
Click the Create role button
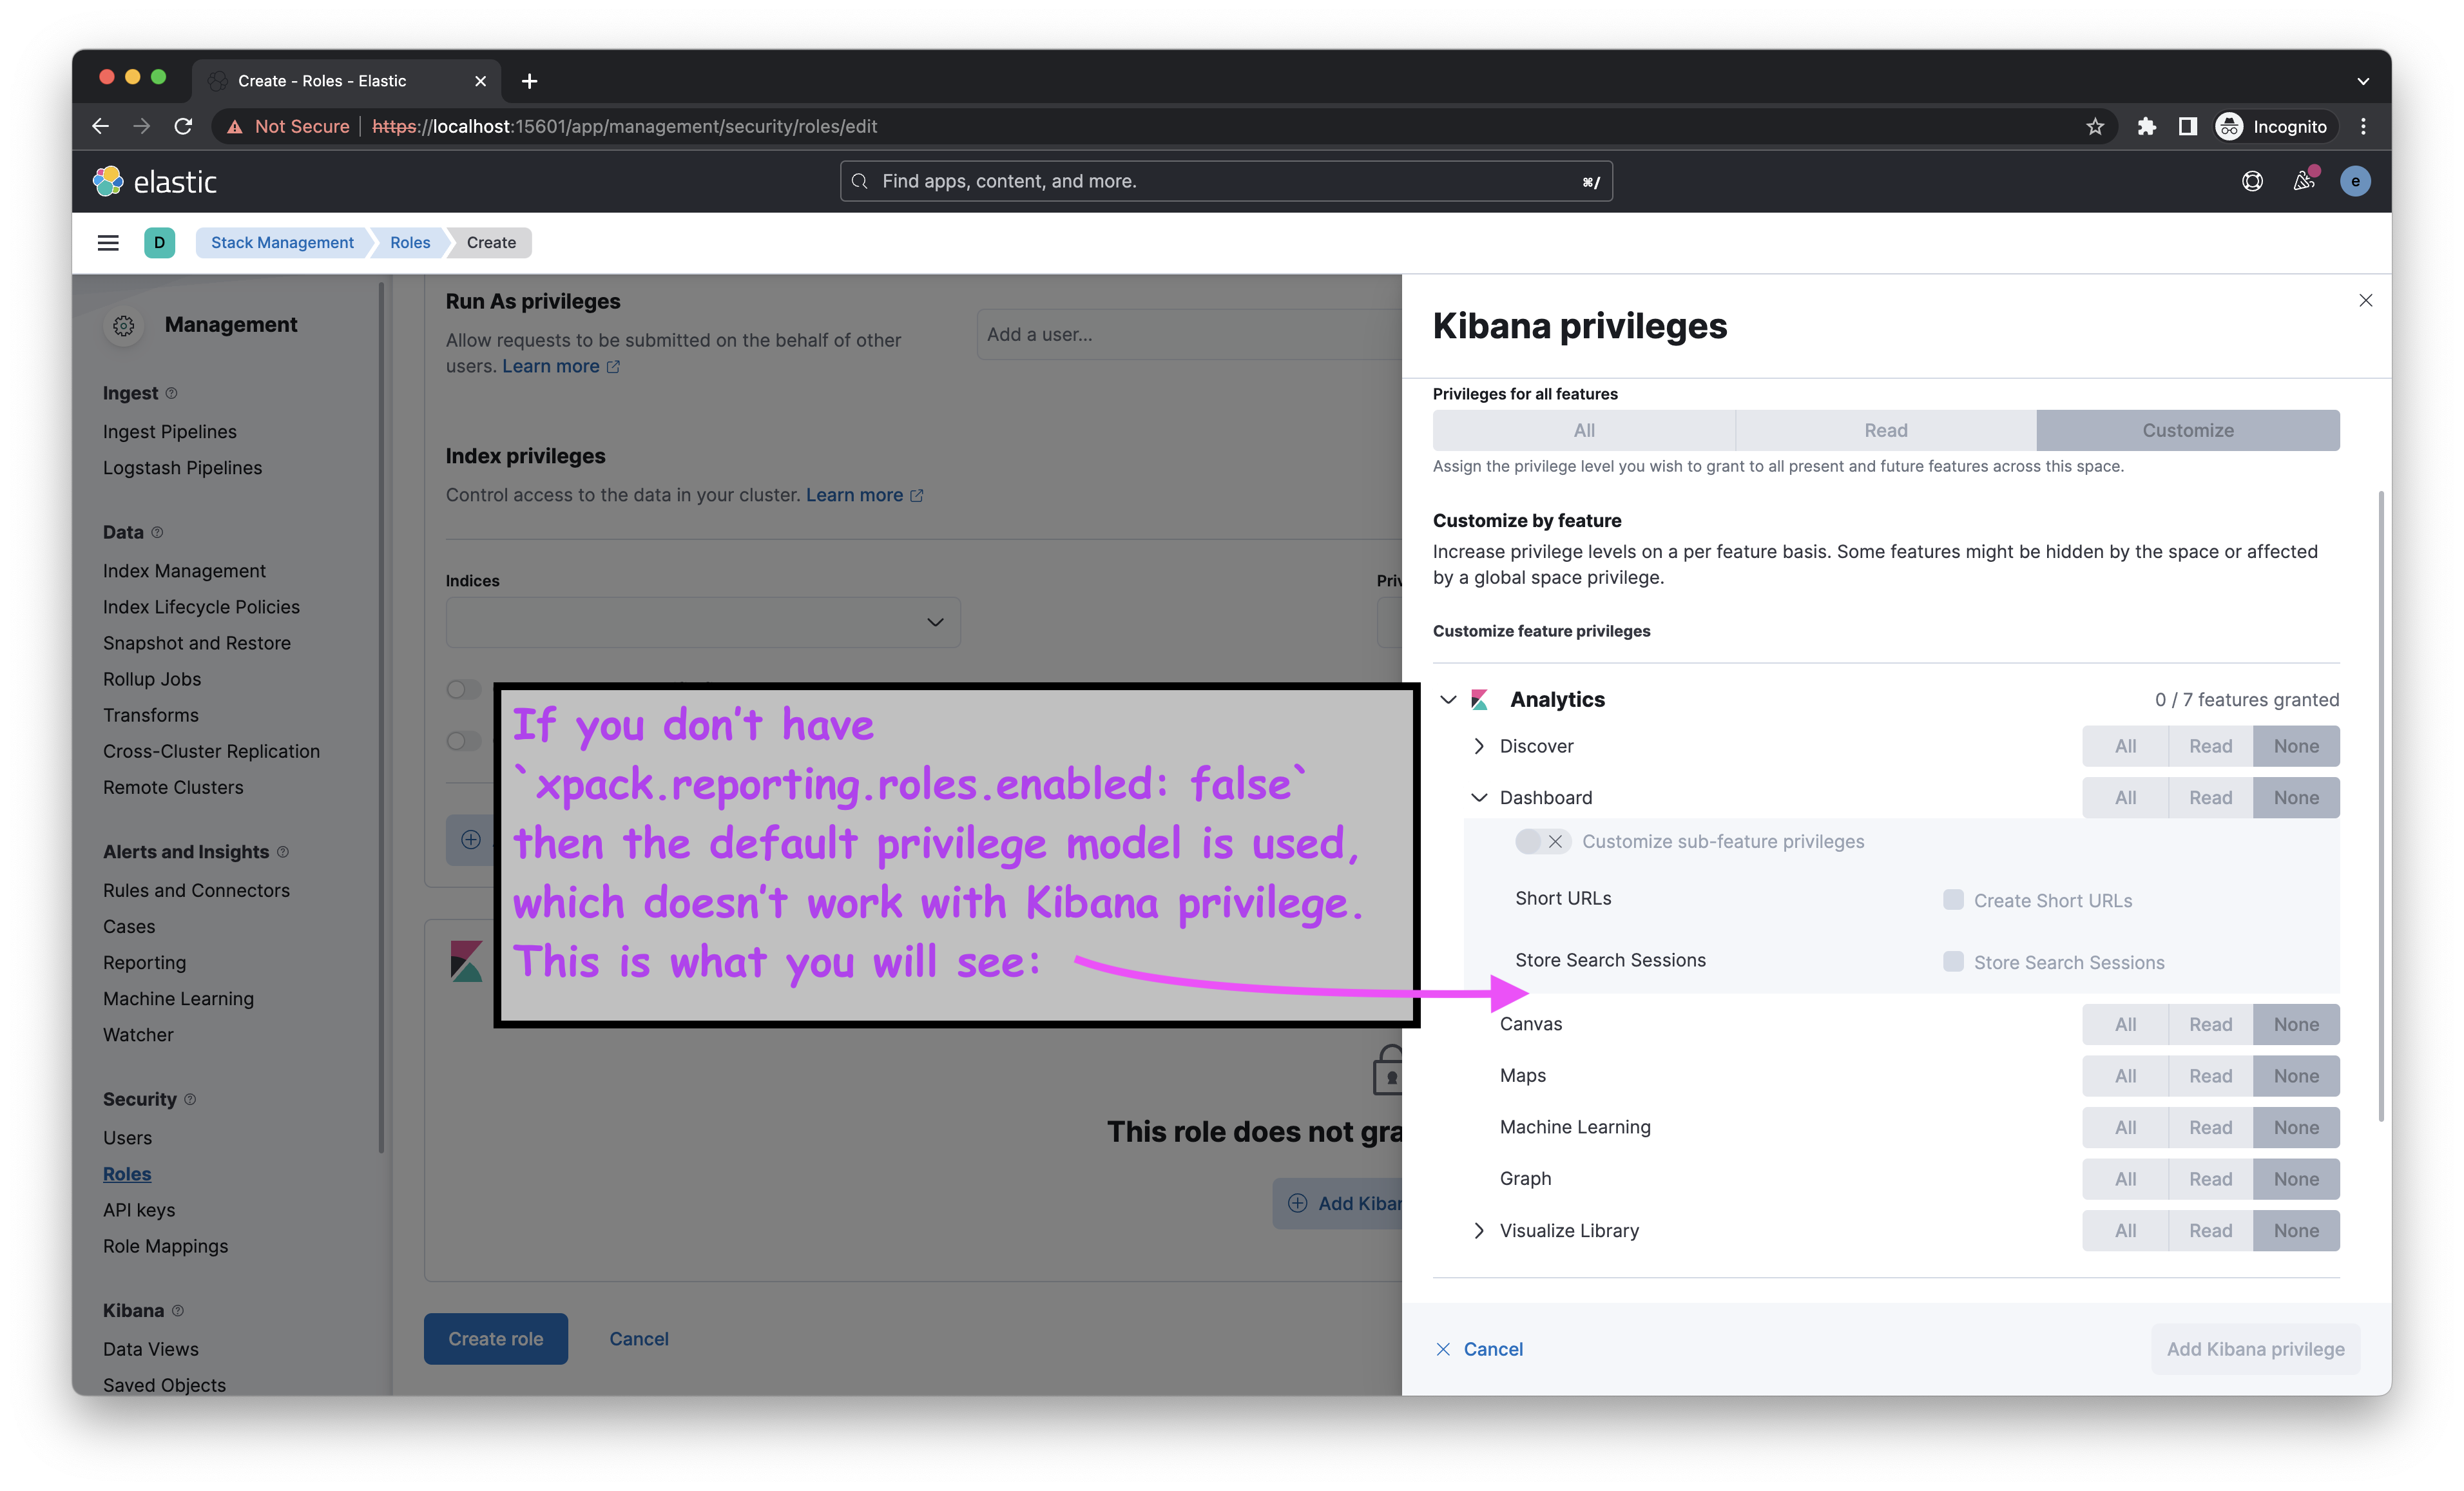tap(495, 1338)
